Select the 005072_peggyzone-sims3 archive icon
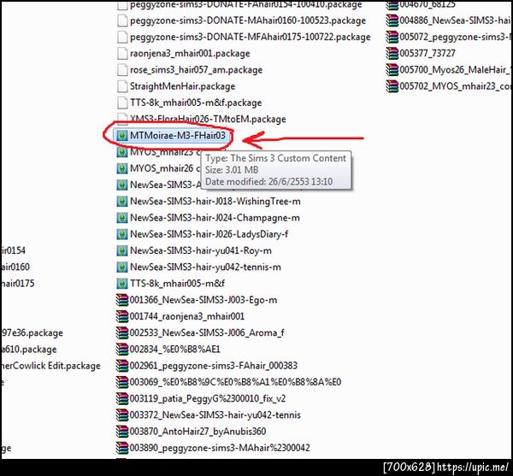 pos(392,37)
